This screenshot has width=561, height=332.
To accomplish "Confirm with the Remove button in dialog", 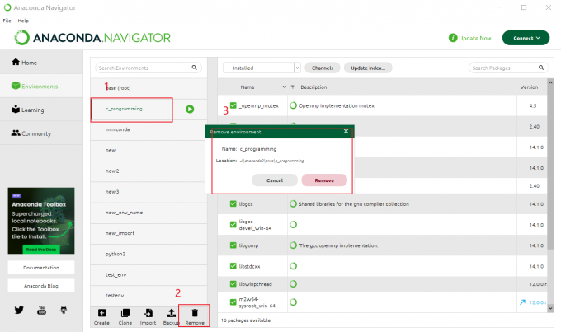I will [x=324, y=180].
